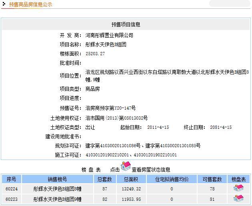The height and width of the screenshot is (206, 252).
Task: Open building table for 彤辉水天伊色B组团9幢
Action: point(238,198)
